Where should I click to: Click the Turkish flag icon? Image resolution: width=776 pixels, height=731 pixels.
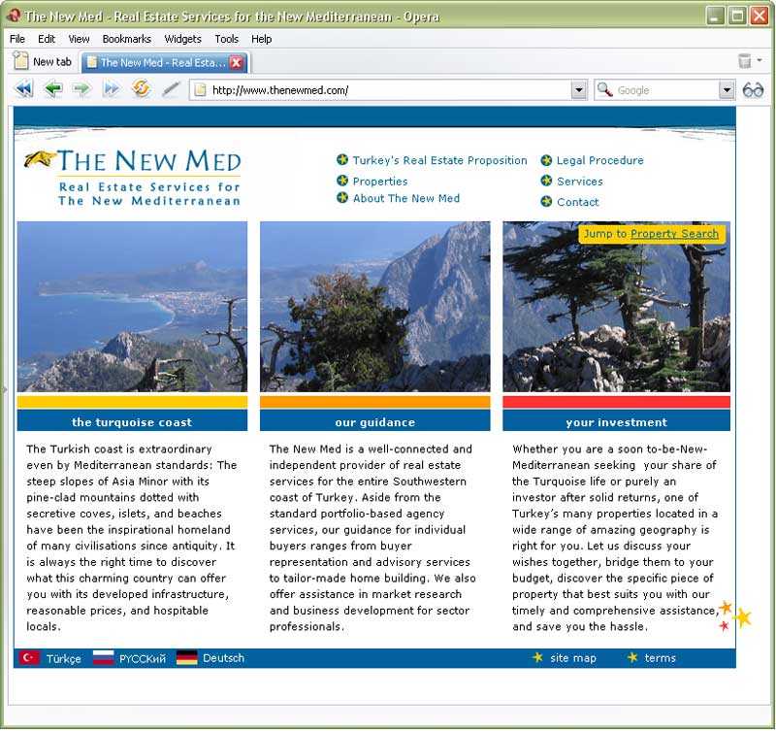point(30,657)
